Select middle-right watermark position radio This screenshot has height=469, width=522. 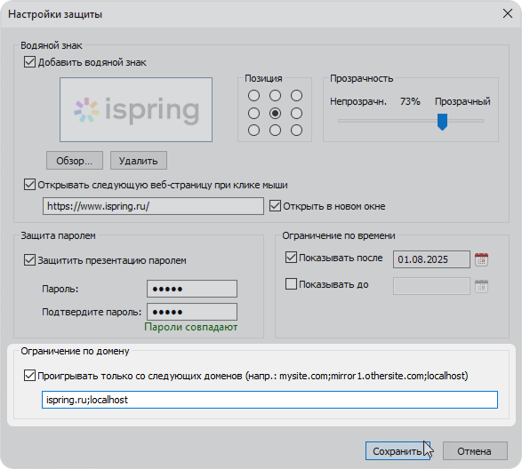click(x=296, y=114)
